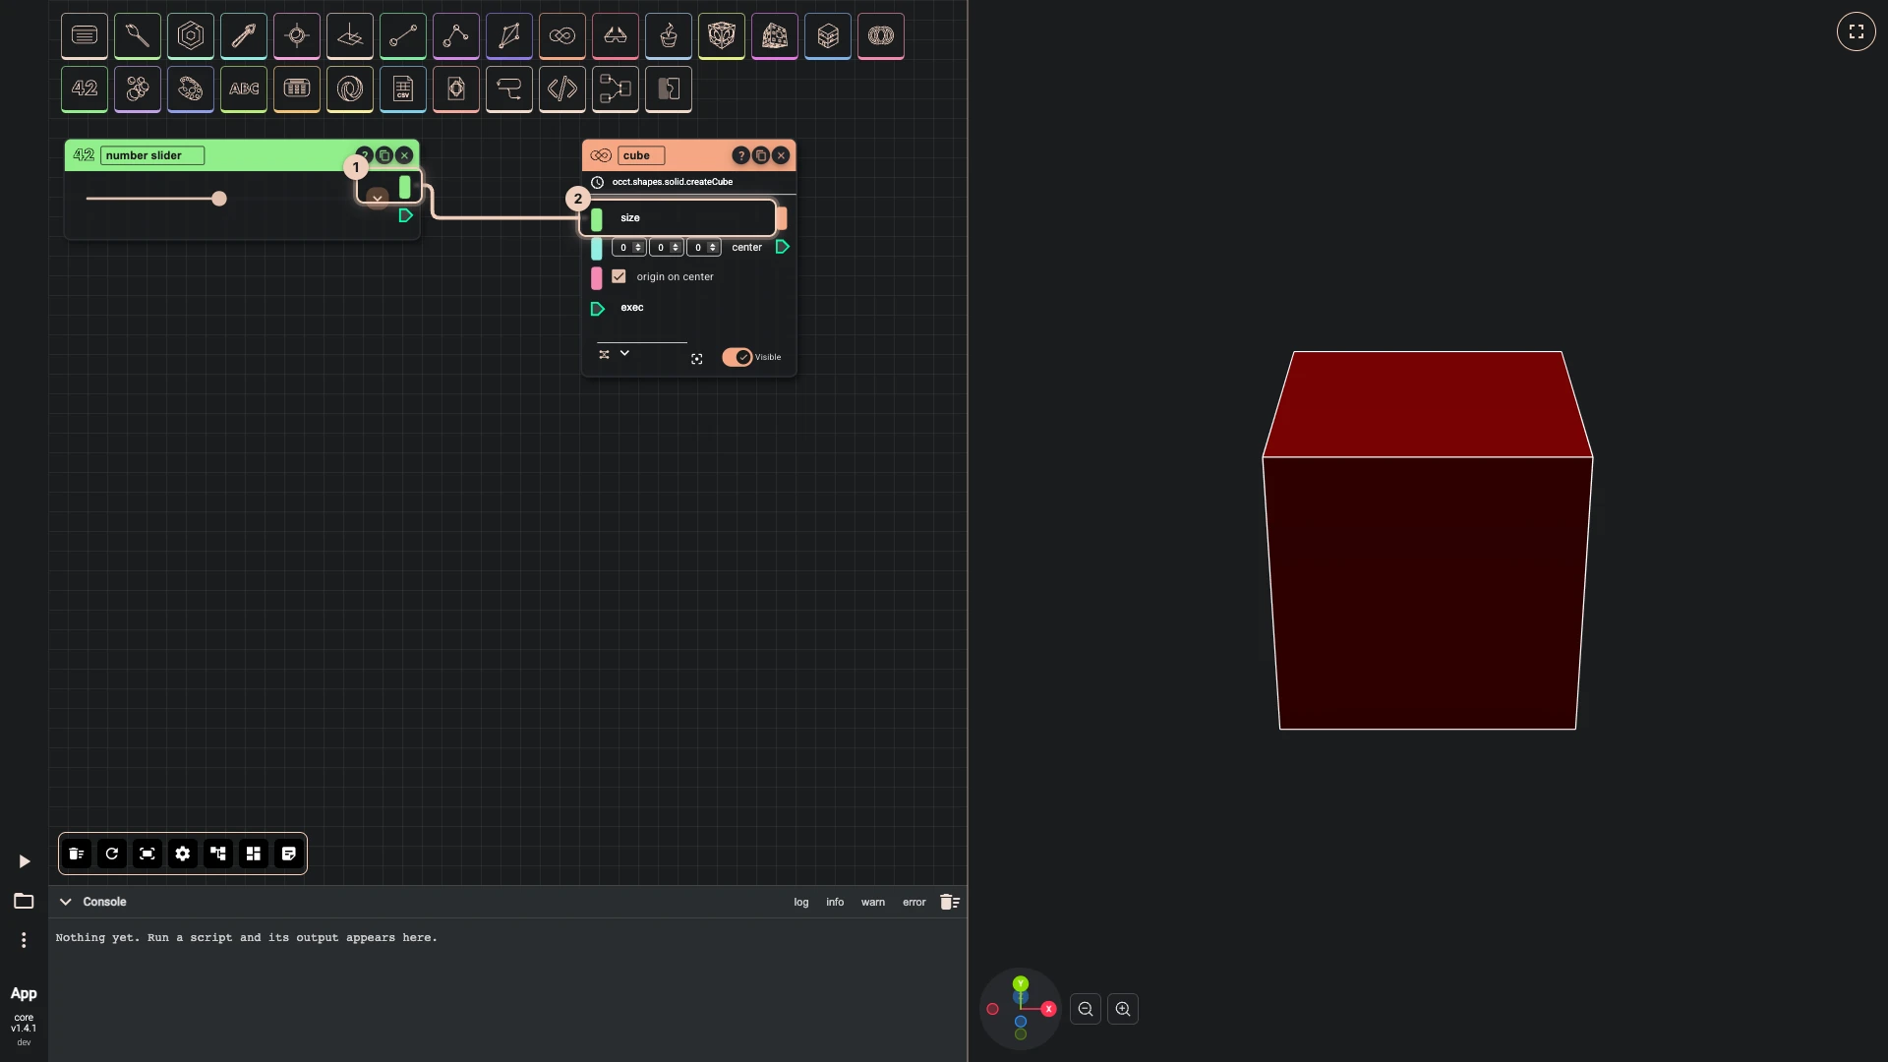Open the folder icon in left sidebar
Screen dimensions: 1888x1062
pyautogui.click(x=24, y=901)
